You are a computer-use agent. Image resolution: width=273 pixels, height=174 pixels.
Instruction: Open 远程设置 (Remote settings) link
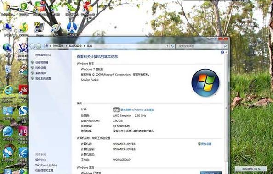pos(40,68)
